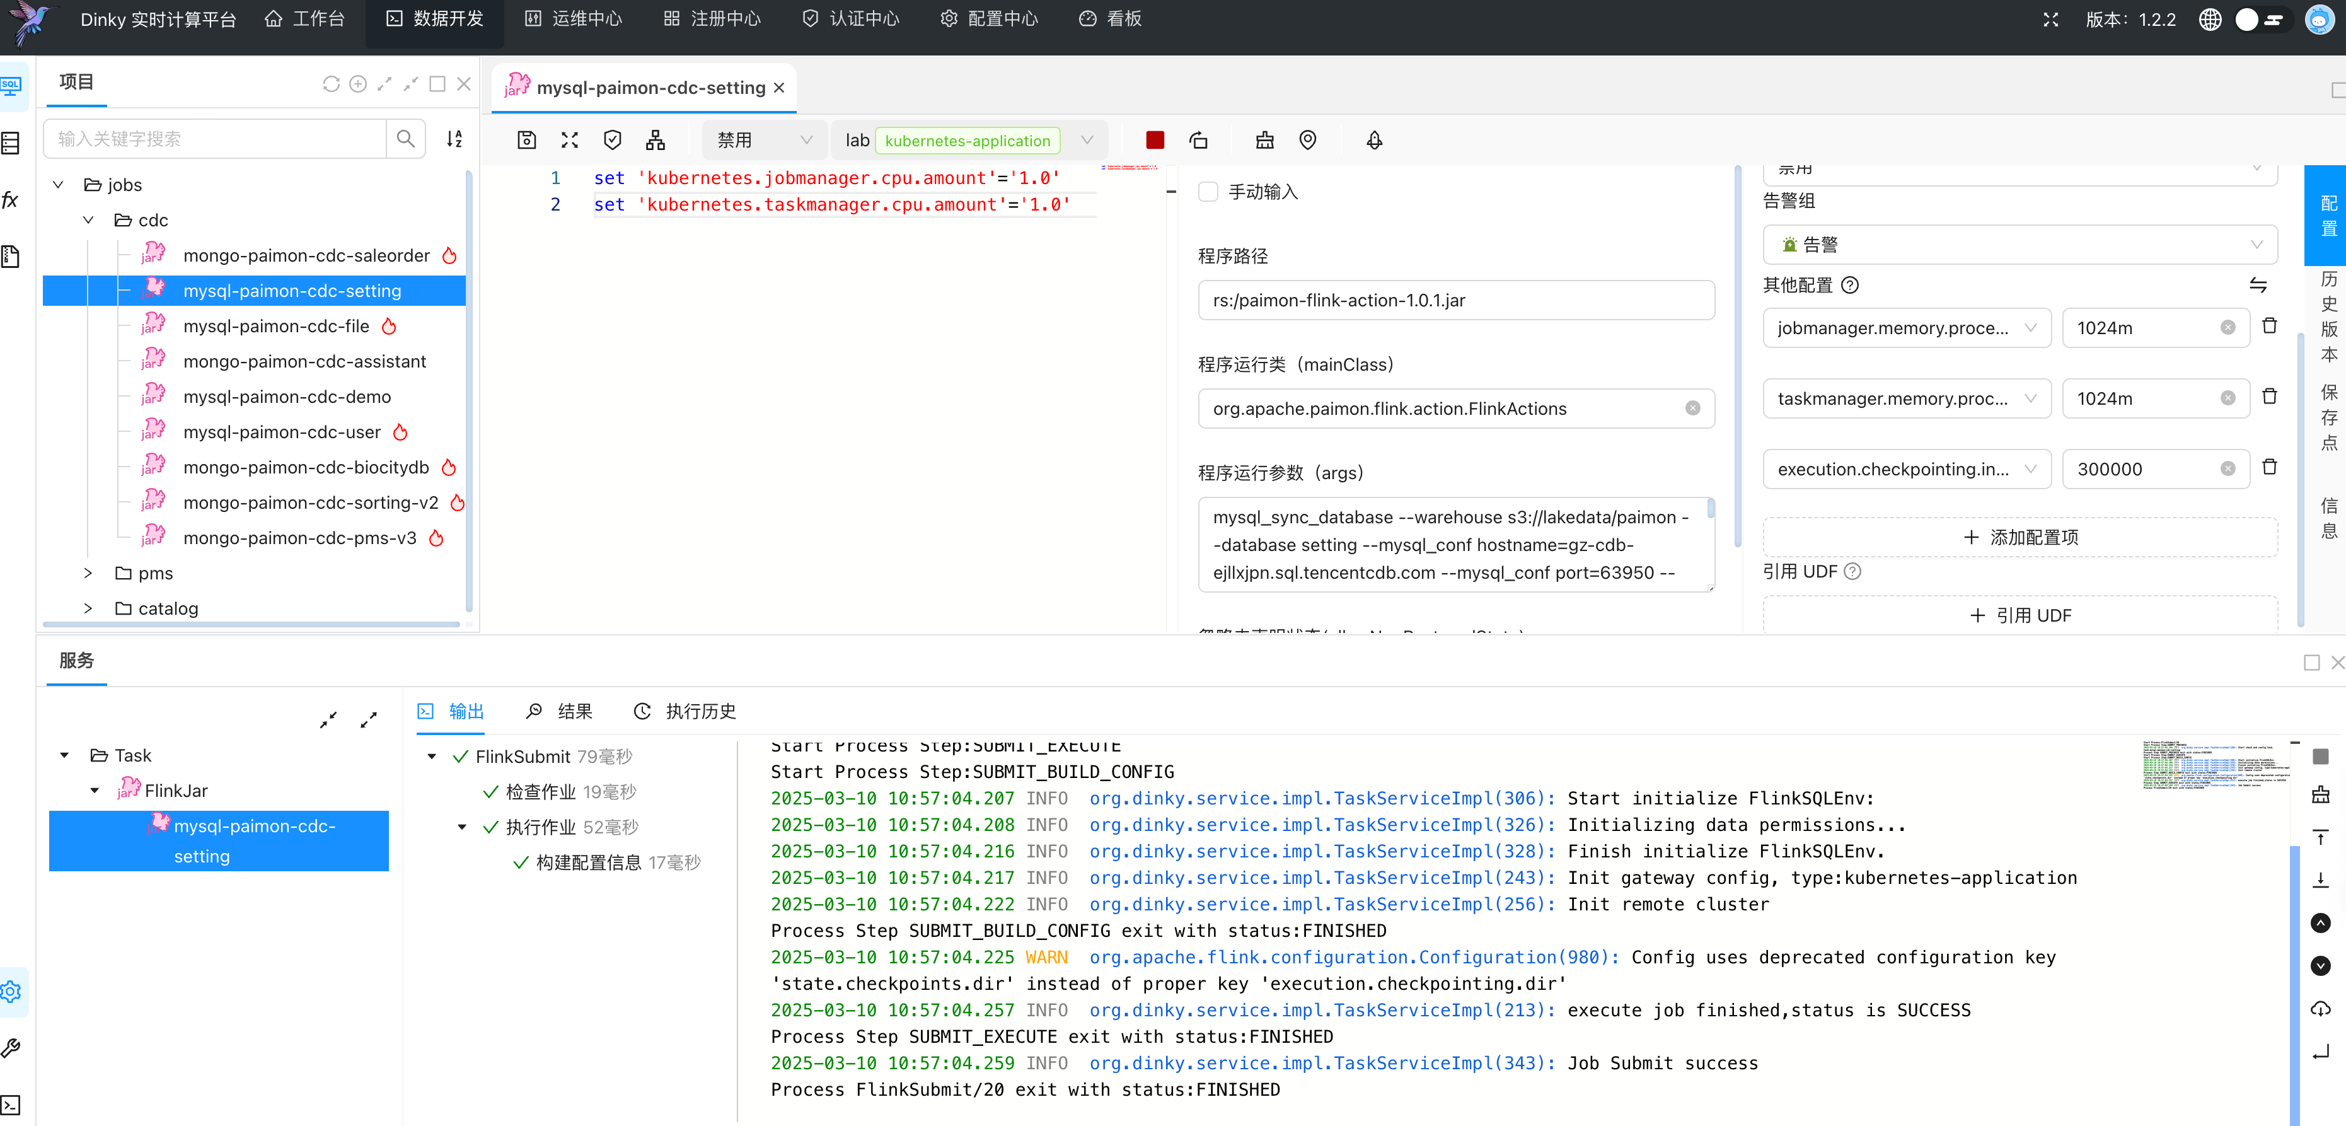Open the 告警 alert group dropdown
This screenshot has width=2346, height=1126.
click(x=2020, y=245)
